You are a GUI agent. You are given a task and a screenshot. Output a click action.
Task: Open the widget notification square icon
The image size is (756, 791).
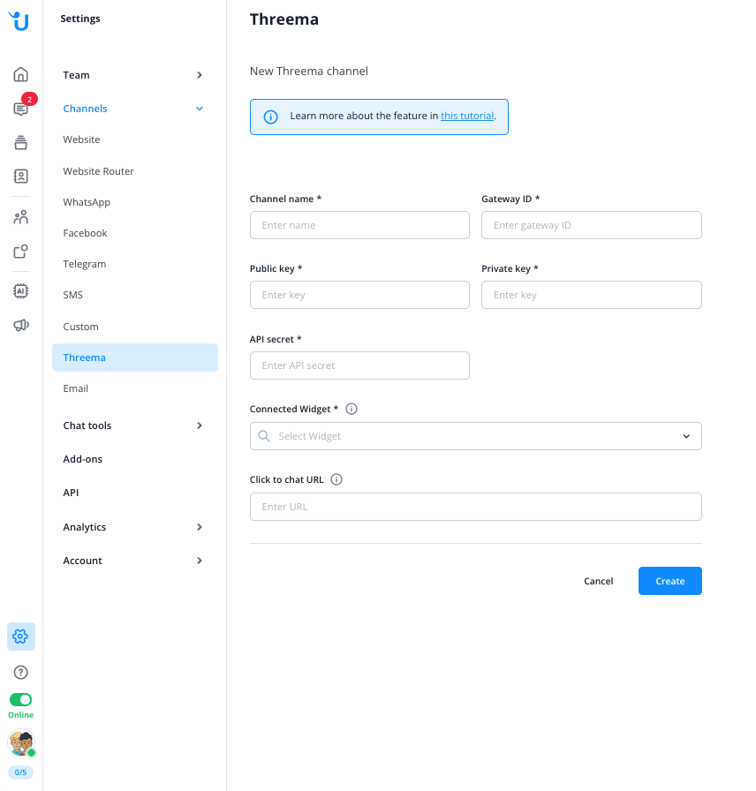pos(20,252)
